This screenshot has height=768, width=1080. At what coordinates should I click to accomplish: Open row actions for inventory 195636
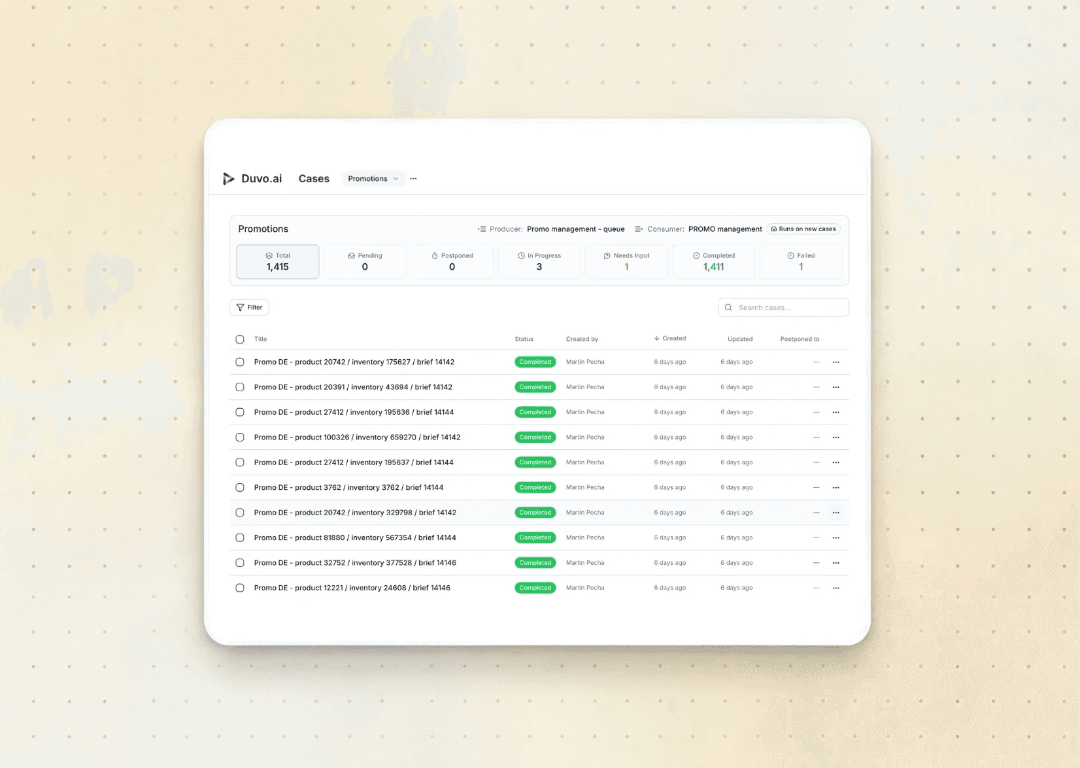(835, 412)
